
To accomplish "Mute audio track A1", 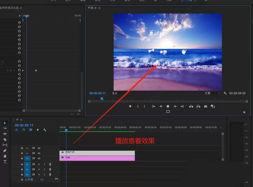I will [39, 164].
